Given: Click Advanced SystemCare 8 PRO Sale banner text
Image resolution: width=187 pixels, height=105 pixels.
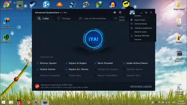Looking at the screenshot, I should click(x=56, y=85).
